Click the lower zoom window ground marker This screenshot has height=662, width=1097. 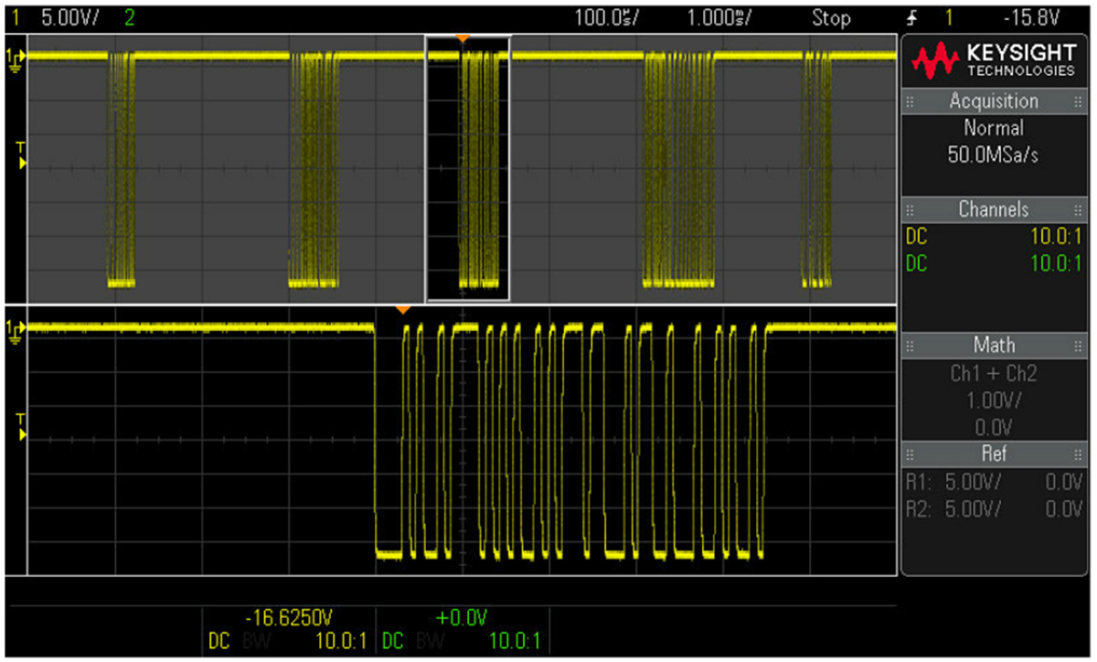pos(14,329)
